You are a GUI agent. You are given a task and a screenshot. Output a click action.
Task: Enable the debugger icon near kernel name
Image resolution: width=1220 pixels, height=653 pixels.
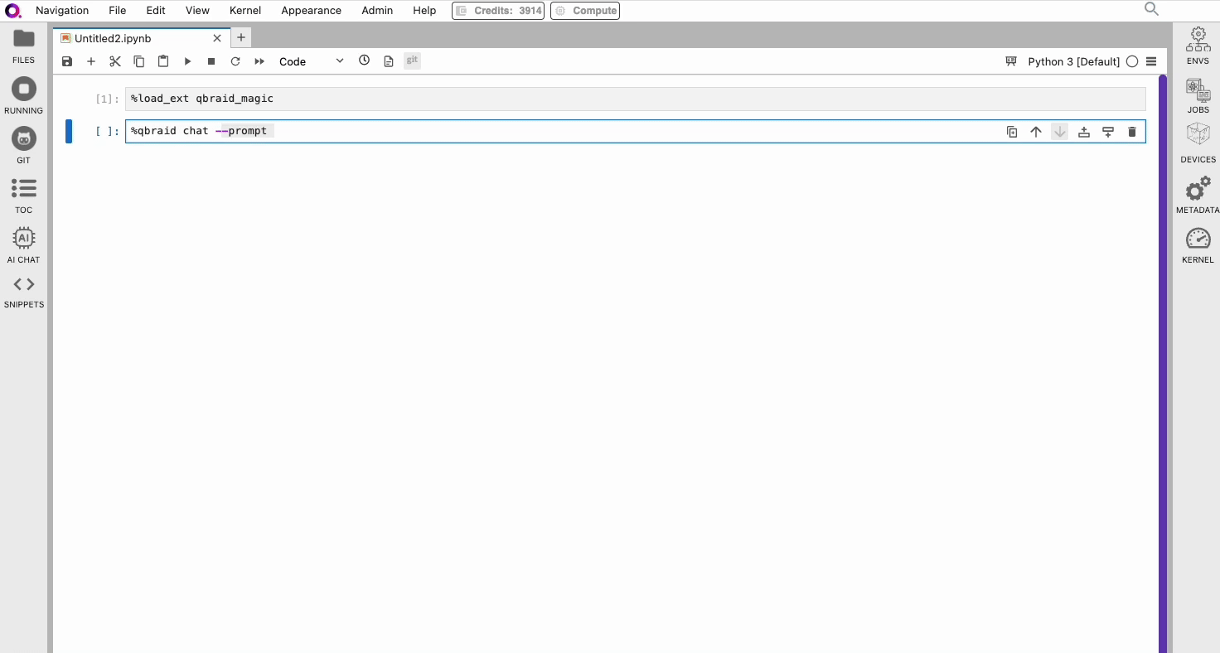(x=1010, y=61)
